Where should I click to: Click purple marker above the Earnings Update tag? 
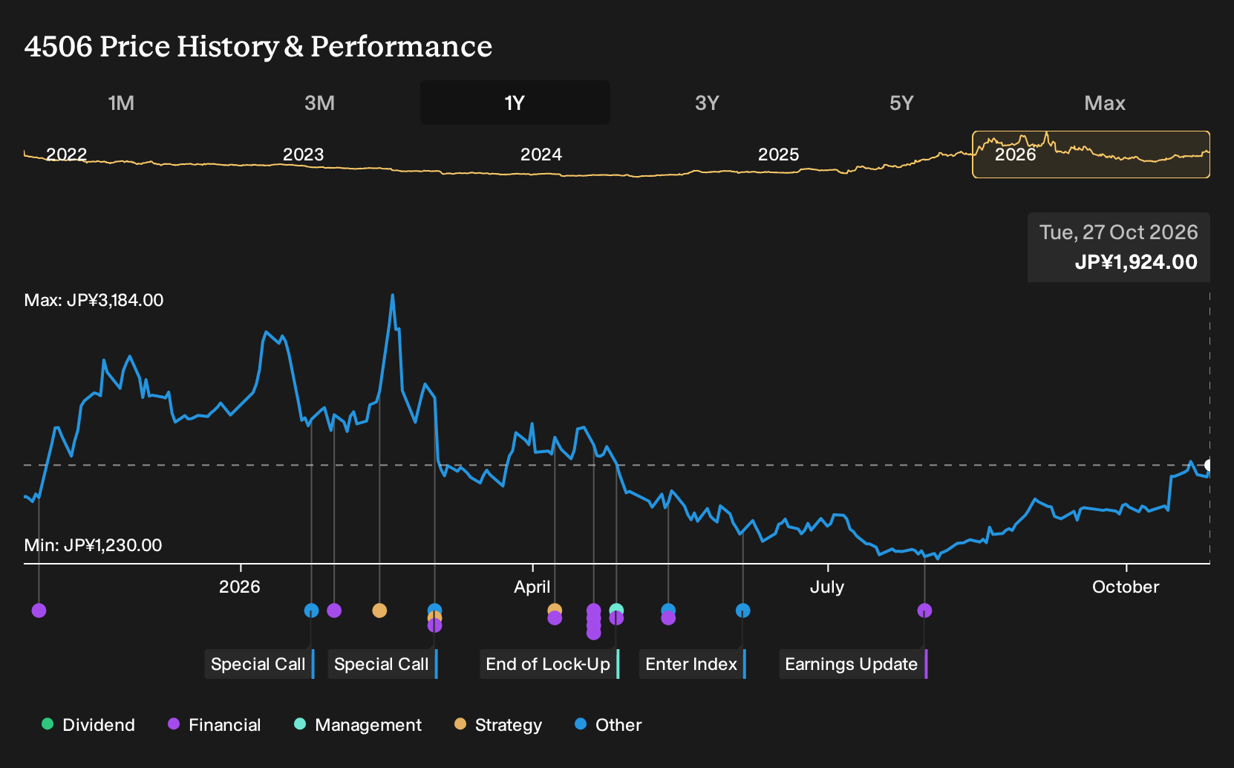coord(924,611)
